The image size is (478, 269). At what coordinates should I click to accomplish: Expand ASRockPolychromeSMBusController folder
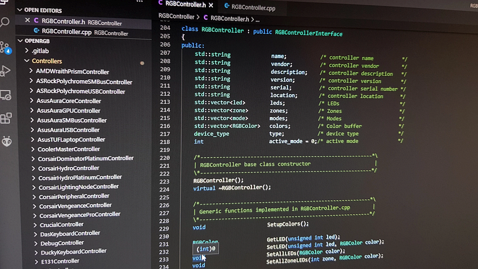pyautogui.click(x=31, y=81)
